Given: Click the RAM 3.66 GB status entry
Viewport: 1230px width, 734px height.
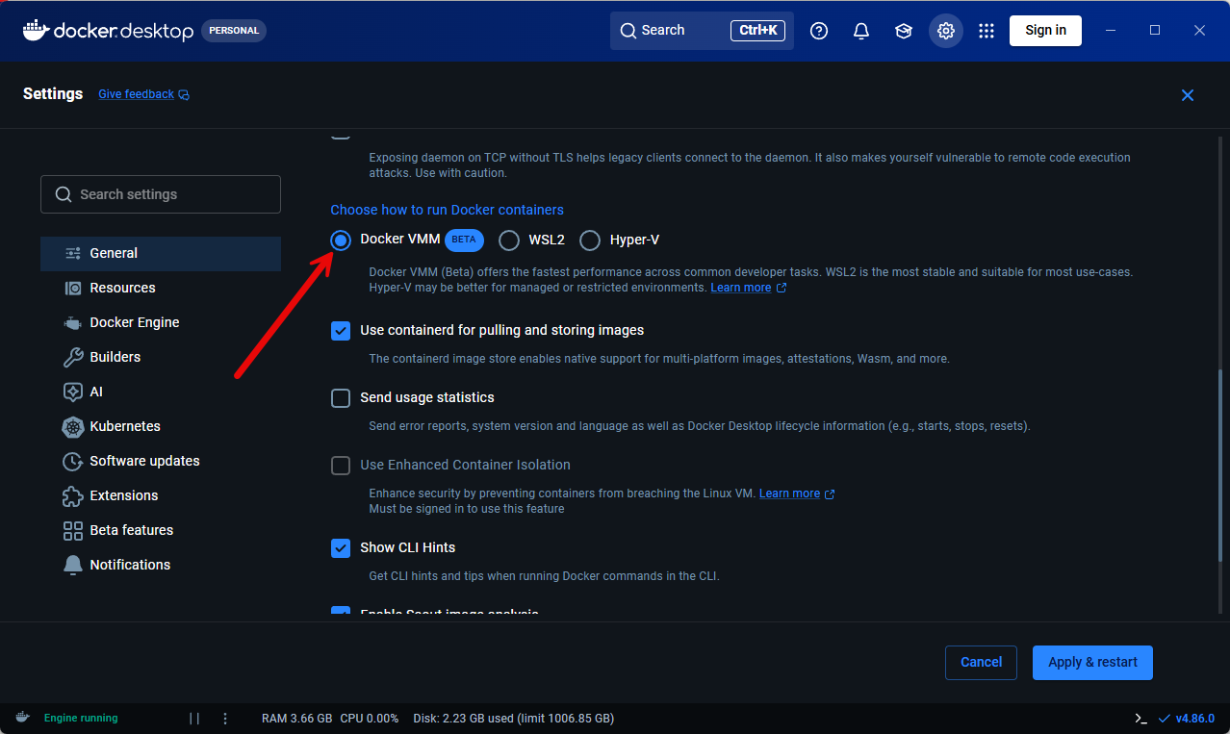Looking at the screenshot, I should click(296, 719).
